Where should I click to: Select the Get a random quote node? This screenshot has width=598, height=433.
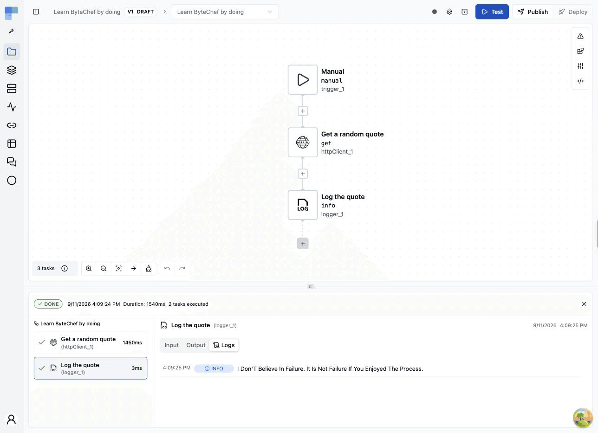coord(303,142)
